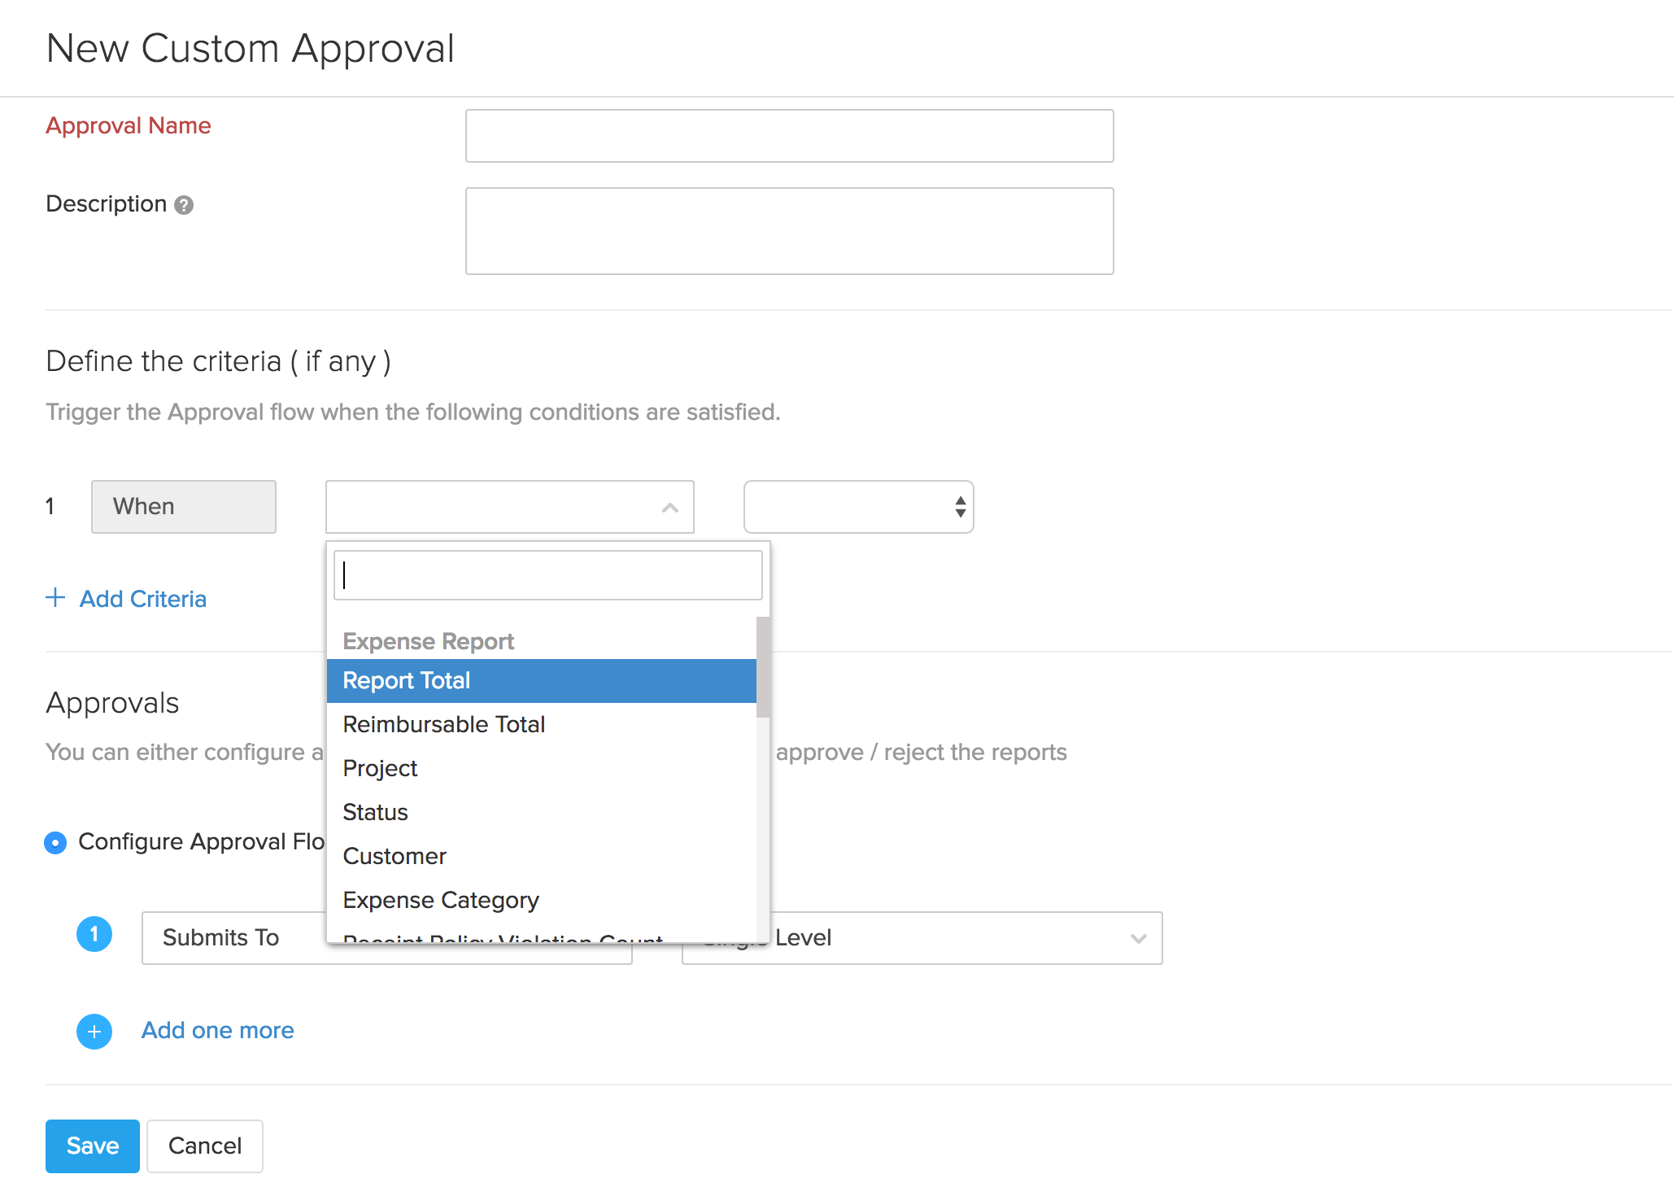
Task: Click the plus icon beside Add Criteria
Action: [x=55, y=598]
